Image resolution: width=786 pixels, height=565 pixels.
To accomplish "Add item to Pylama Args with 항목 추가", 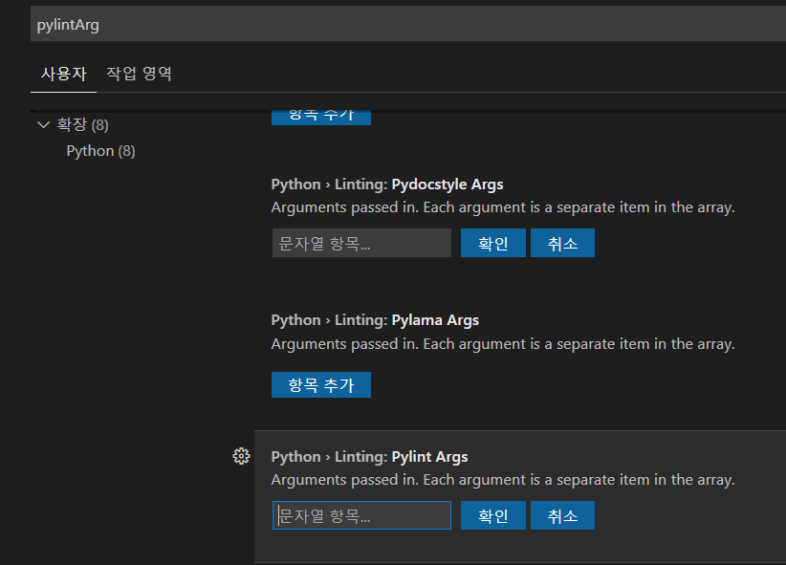I will tap(321, 384).
